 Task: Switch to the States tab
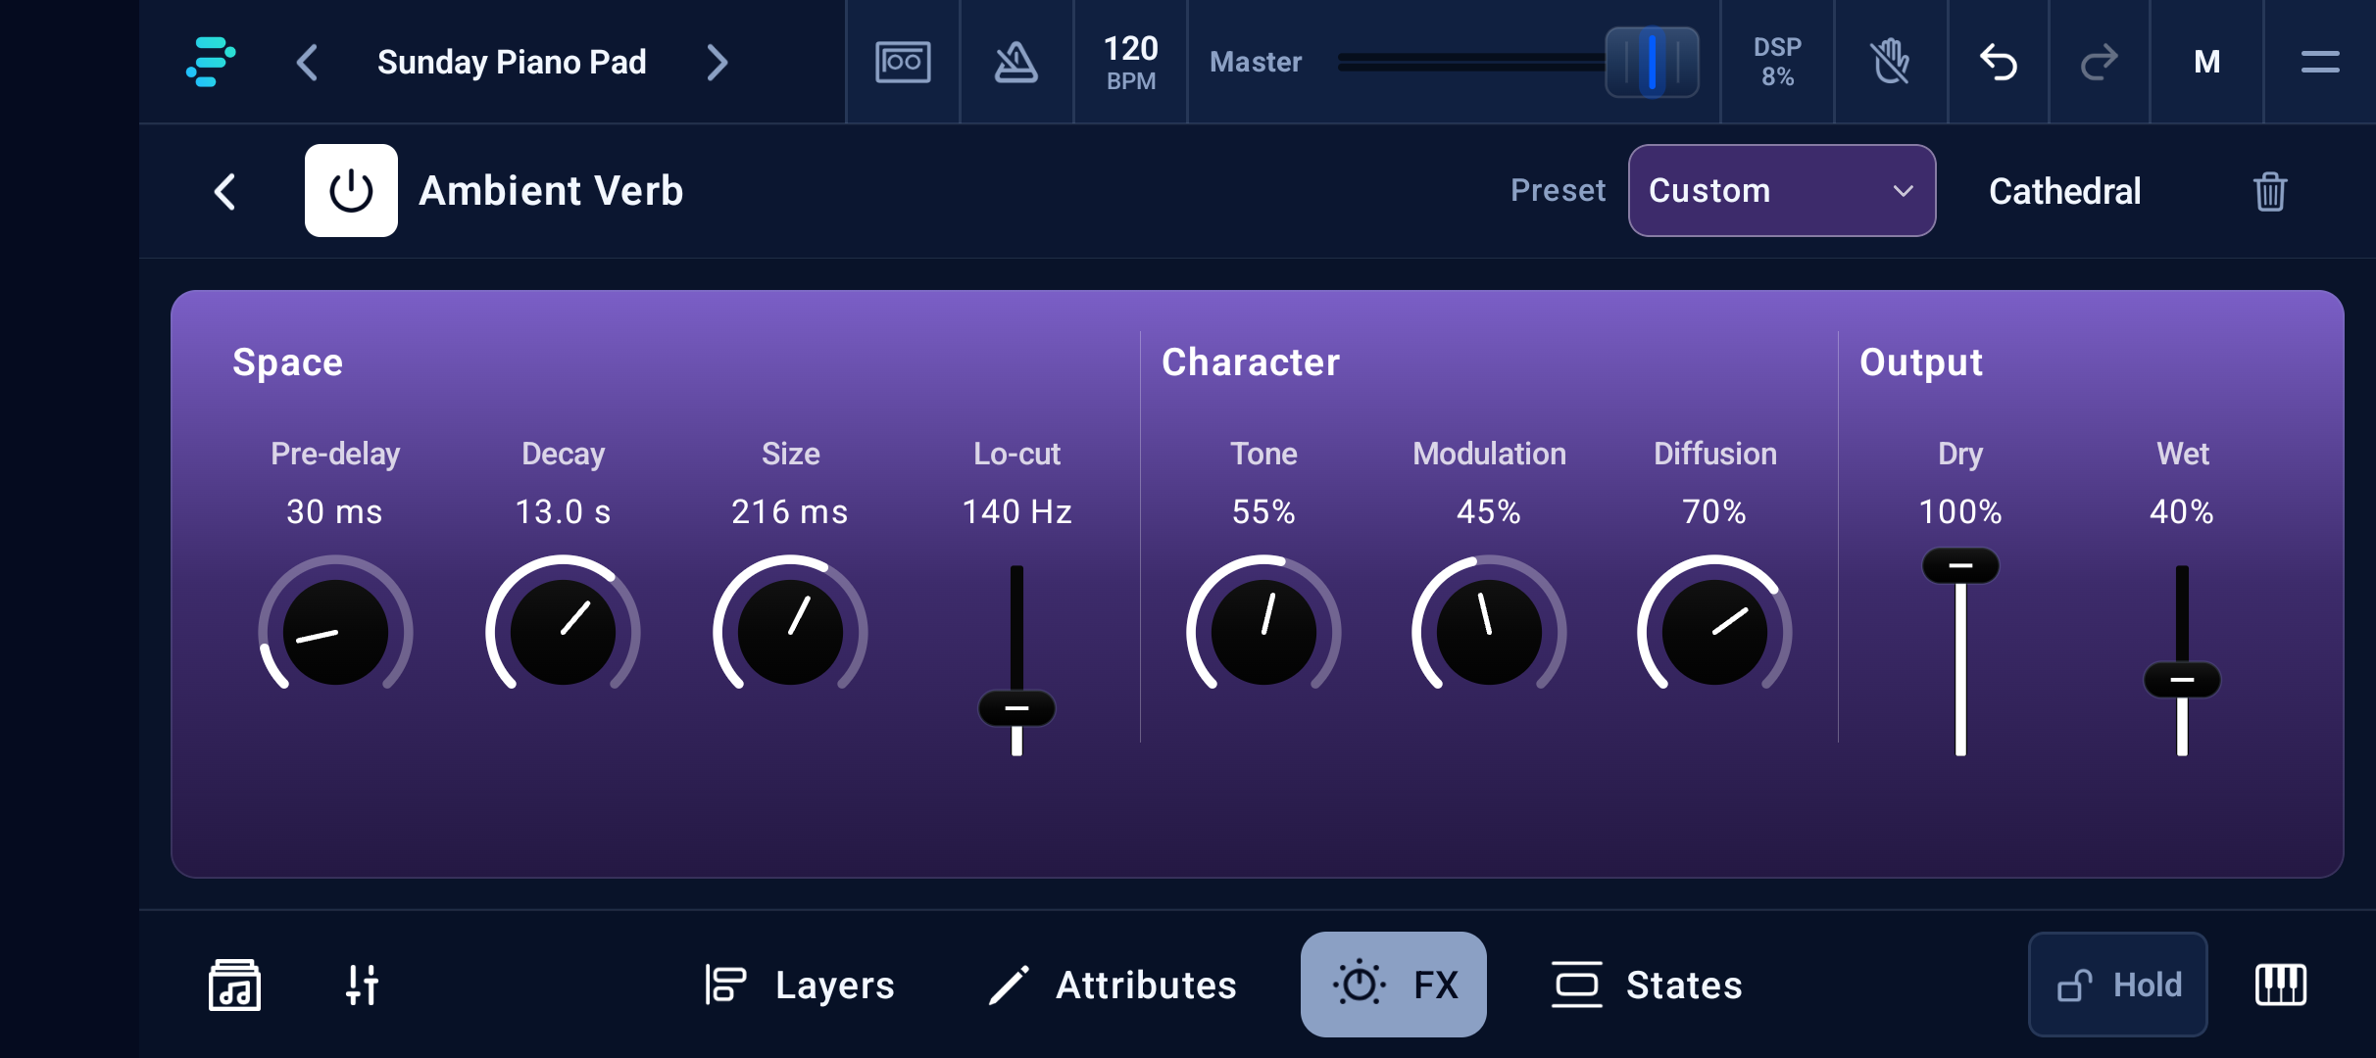click(x=1647, y=985)
